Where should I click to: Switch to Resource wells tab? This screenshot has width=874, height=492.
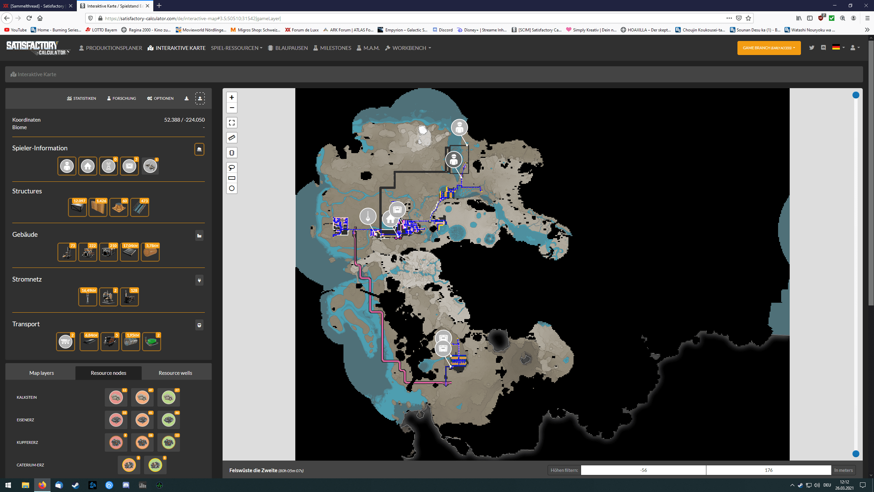[175, 373]
